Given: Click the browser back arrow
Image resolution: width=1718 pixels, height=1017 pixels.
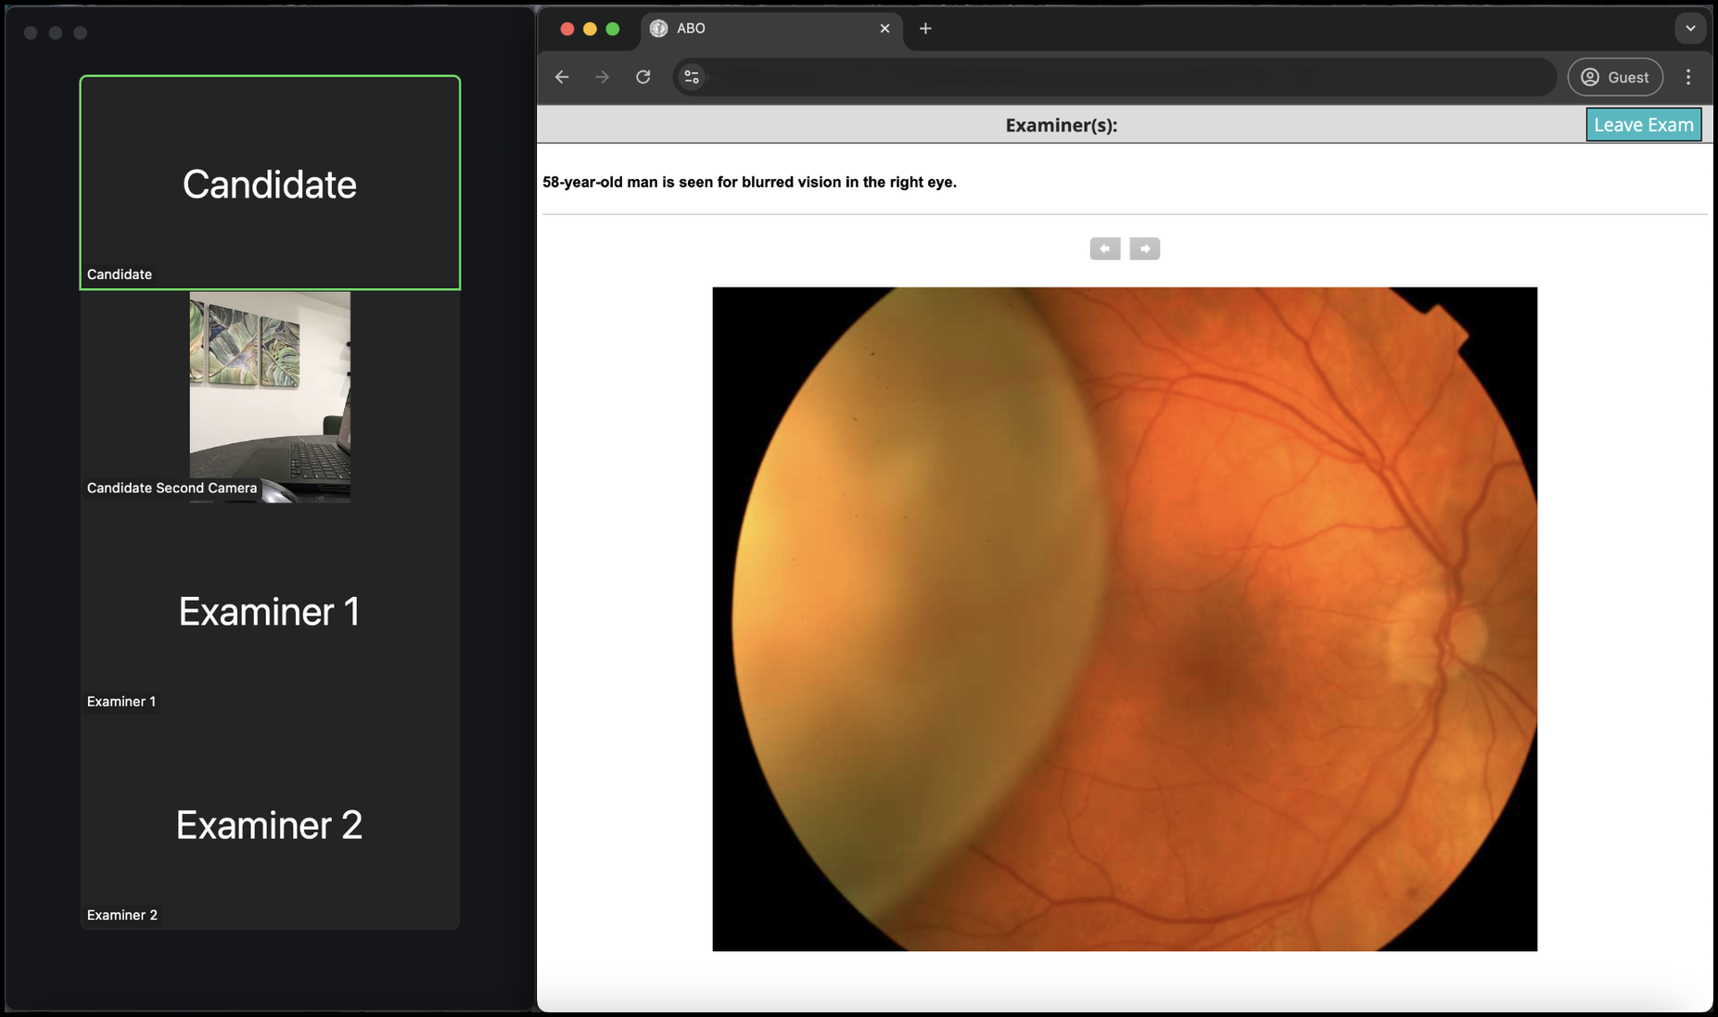Looking at the screenshot, I should tap(562, 77).
